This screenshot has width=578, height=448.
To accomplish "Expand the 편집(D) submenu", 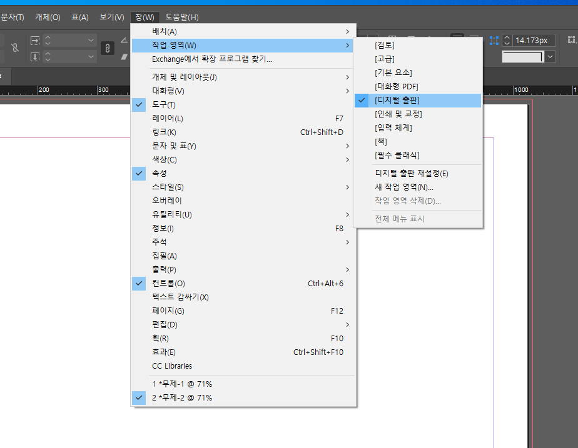I will click(242, 325).
